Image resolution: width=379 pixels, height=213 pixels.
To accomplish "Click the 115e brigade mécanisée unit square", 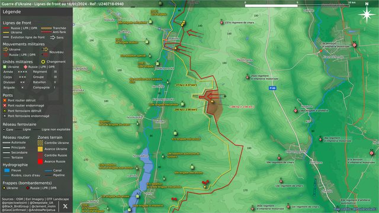I will [x=182, y=104].
